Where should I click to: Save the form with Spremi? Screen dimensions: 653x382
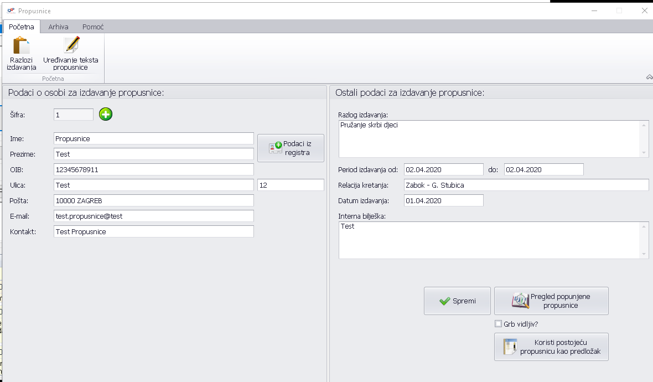457,301
